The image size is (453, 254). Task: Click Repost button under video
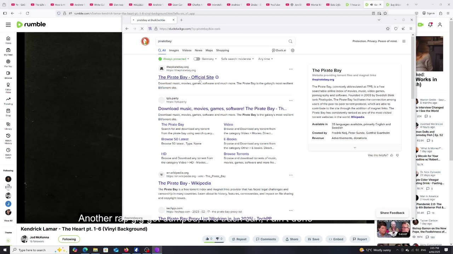click(239, 239)
